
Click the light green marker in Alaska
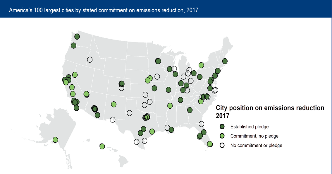tap(55, 140)
